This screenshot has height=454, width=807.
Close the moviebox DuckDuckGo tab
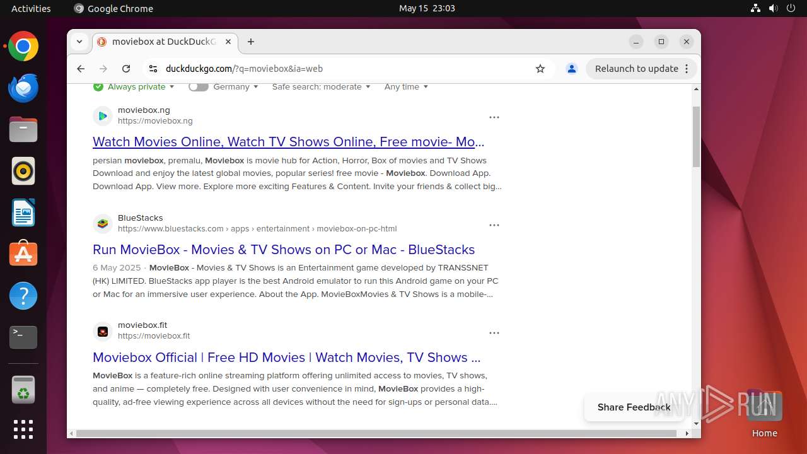[228, 42]
